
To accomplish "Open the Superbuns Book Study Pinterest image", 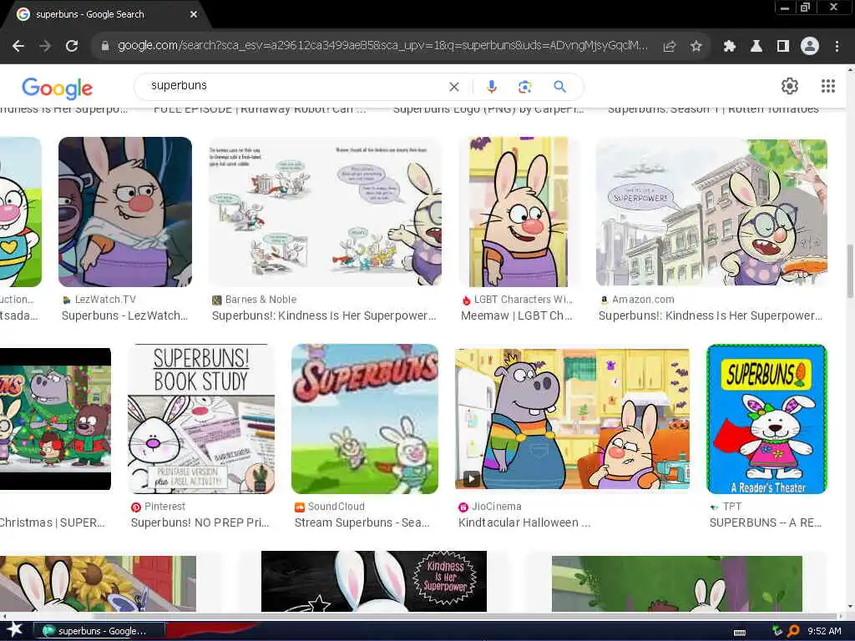I will point(201,419).
